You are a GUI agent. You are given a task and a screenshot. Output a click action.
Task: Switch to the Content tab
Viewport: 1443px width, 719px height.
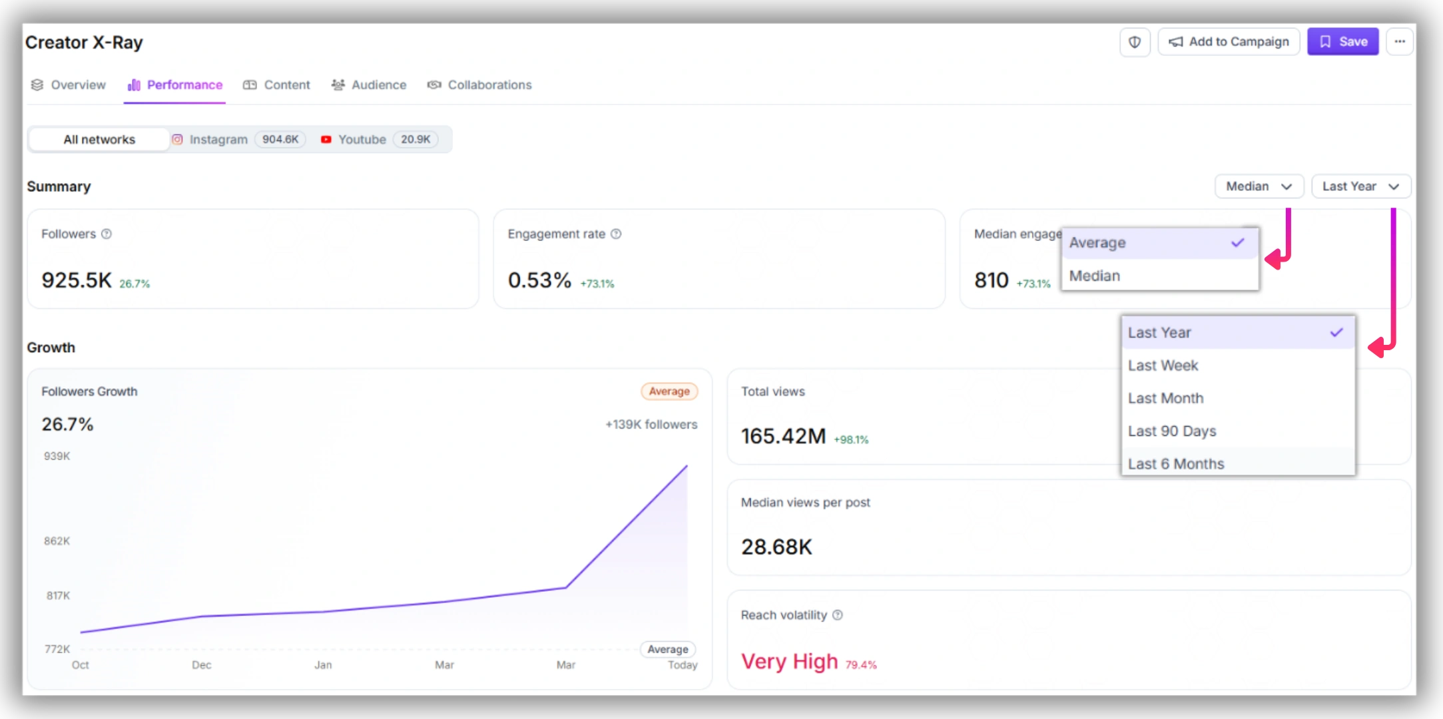pyautogui.click(x=277, y=85)
